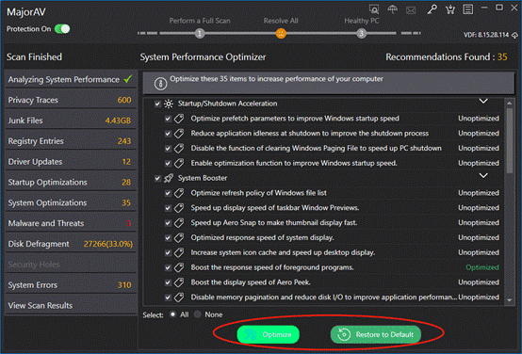The image size is (522, 354).
Task: Open System Optimizations category
Action: [71, 203]
